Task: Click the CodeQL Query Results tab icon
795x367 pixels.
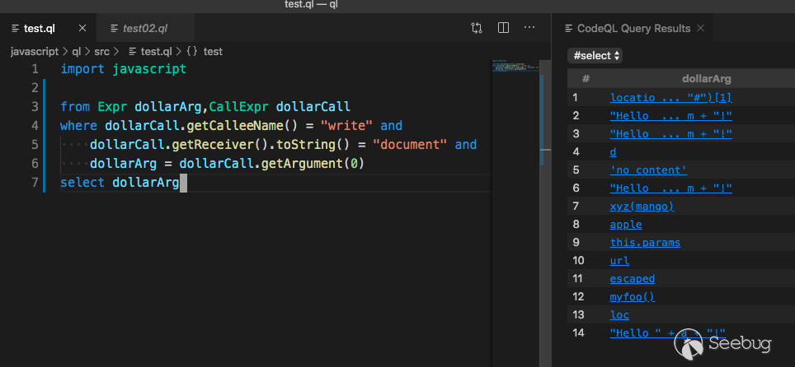Action: click(568, 28)
